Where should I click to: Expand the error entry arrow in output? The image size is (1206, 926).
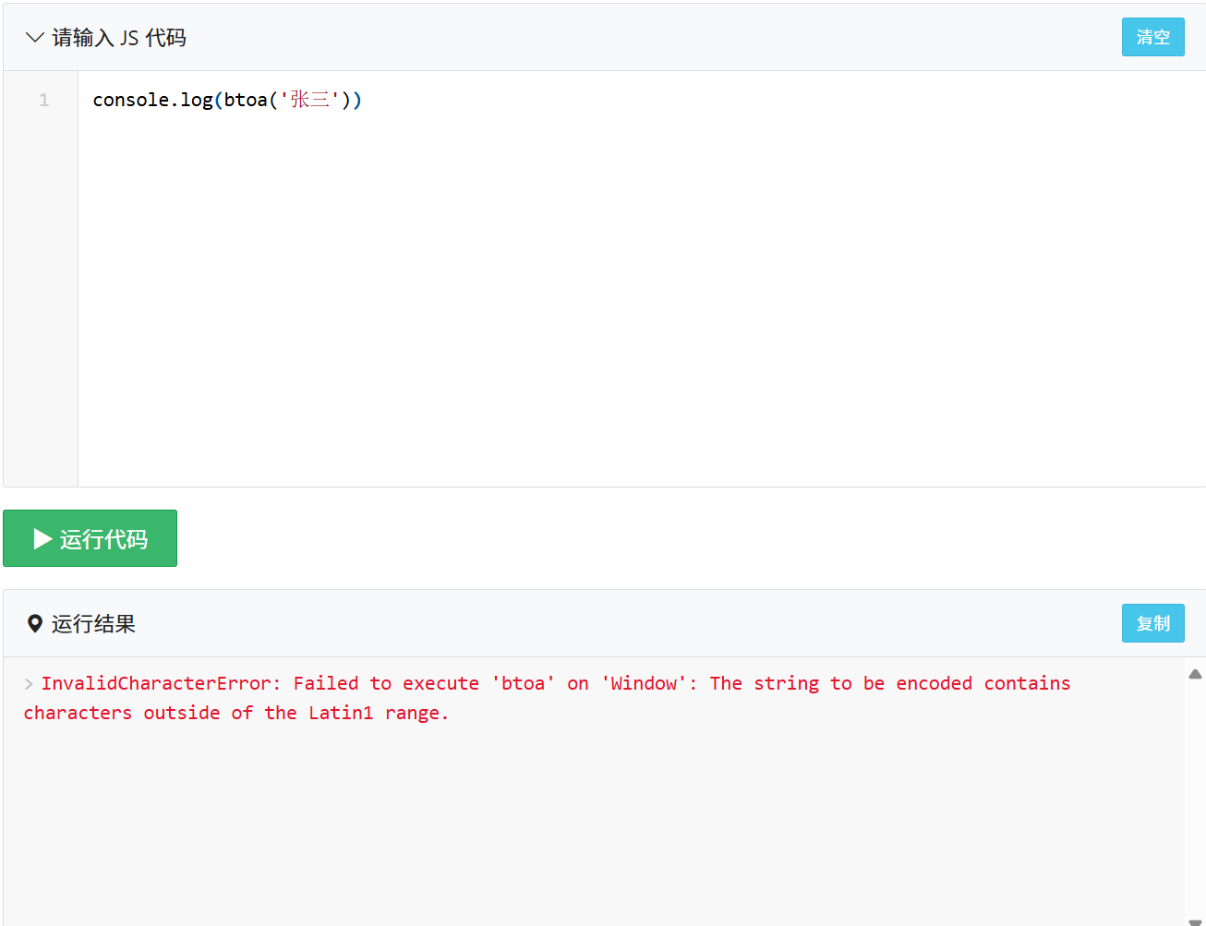[29, 684]
